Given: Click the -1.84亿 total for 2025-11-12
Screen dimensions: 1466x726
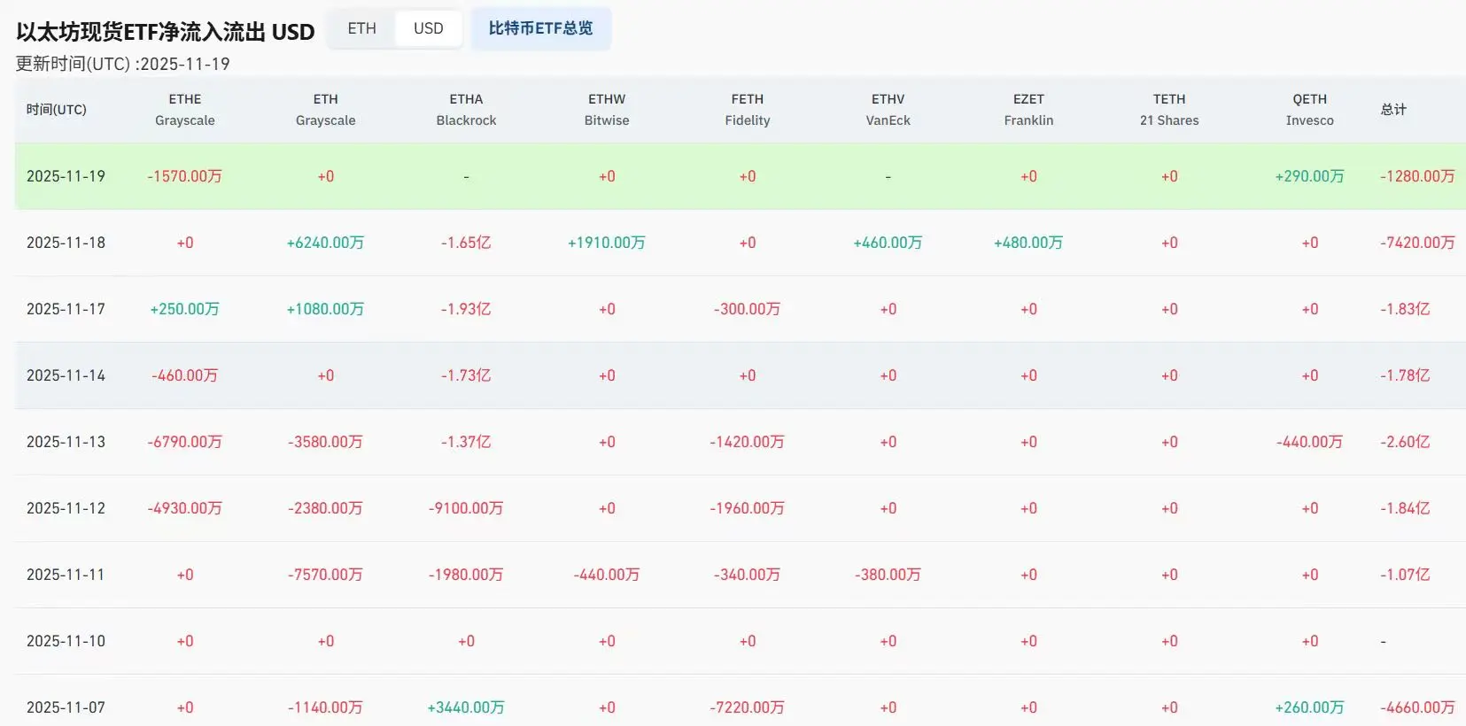Looking at the screenshot, I should coord(1405,508).
